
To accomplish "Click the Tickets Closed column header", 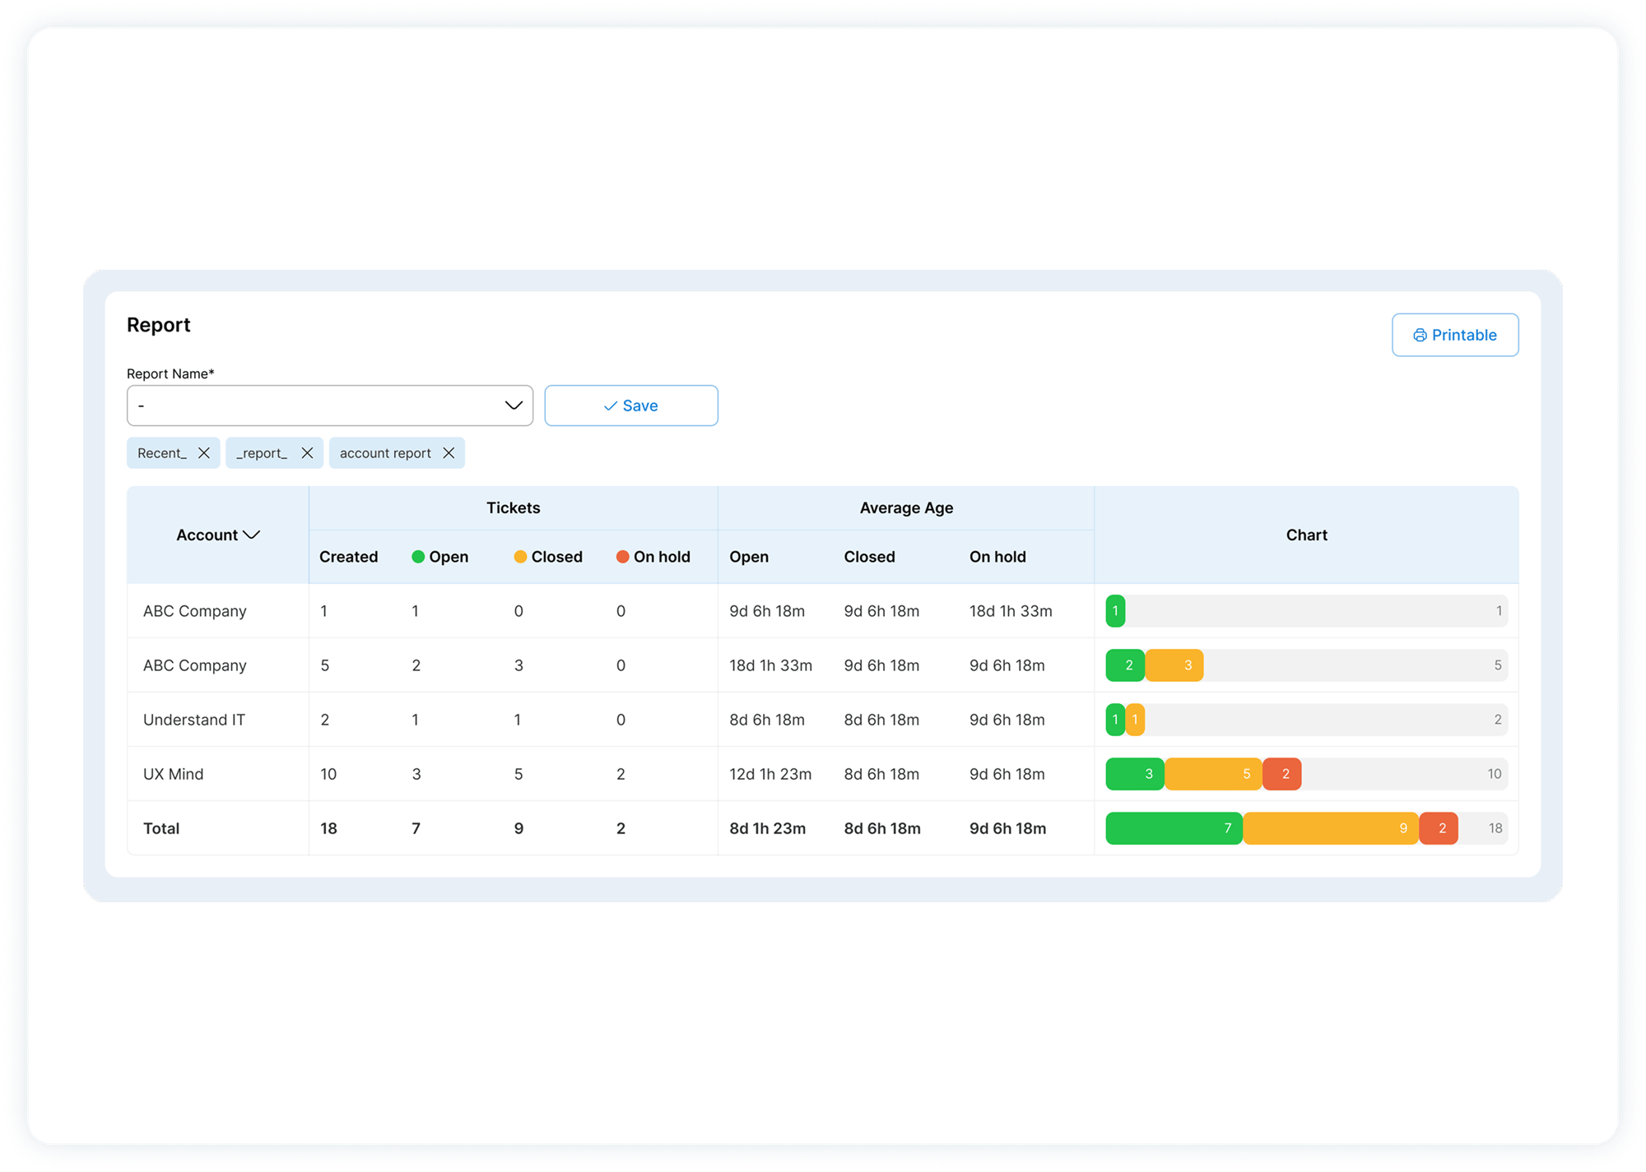I will click(547, 557).
